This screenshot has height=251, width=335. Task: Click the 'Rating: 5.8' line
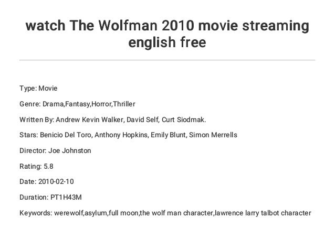tap(36, 166)
